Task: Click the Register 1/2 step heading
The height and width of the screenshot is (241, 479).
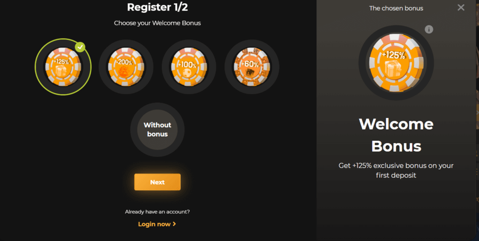Action: tap(157, 7)
